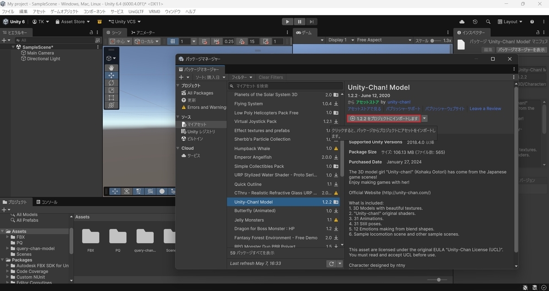Download the Flying System package icon
The image size is (549, 291).
(x=336, y=104)
